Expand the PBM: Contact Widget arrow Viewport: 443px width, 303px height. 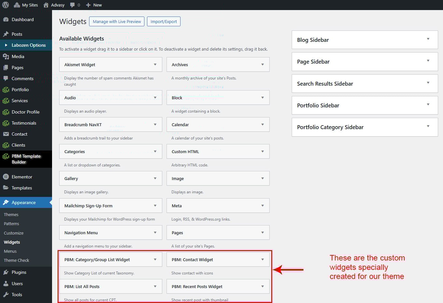262,260
